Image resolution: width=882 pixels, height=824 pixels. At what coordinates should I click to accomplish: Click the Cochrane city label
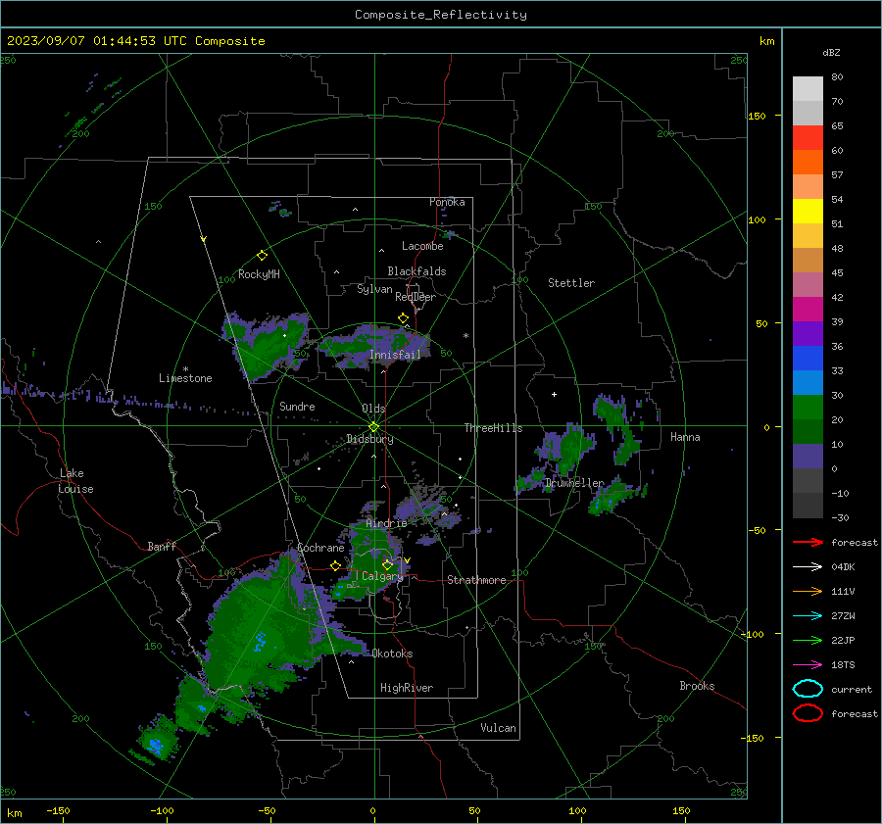point(320,548)
